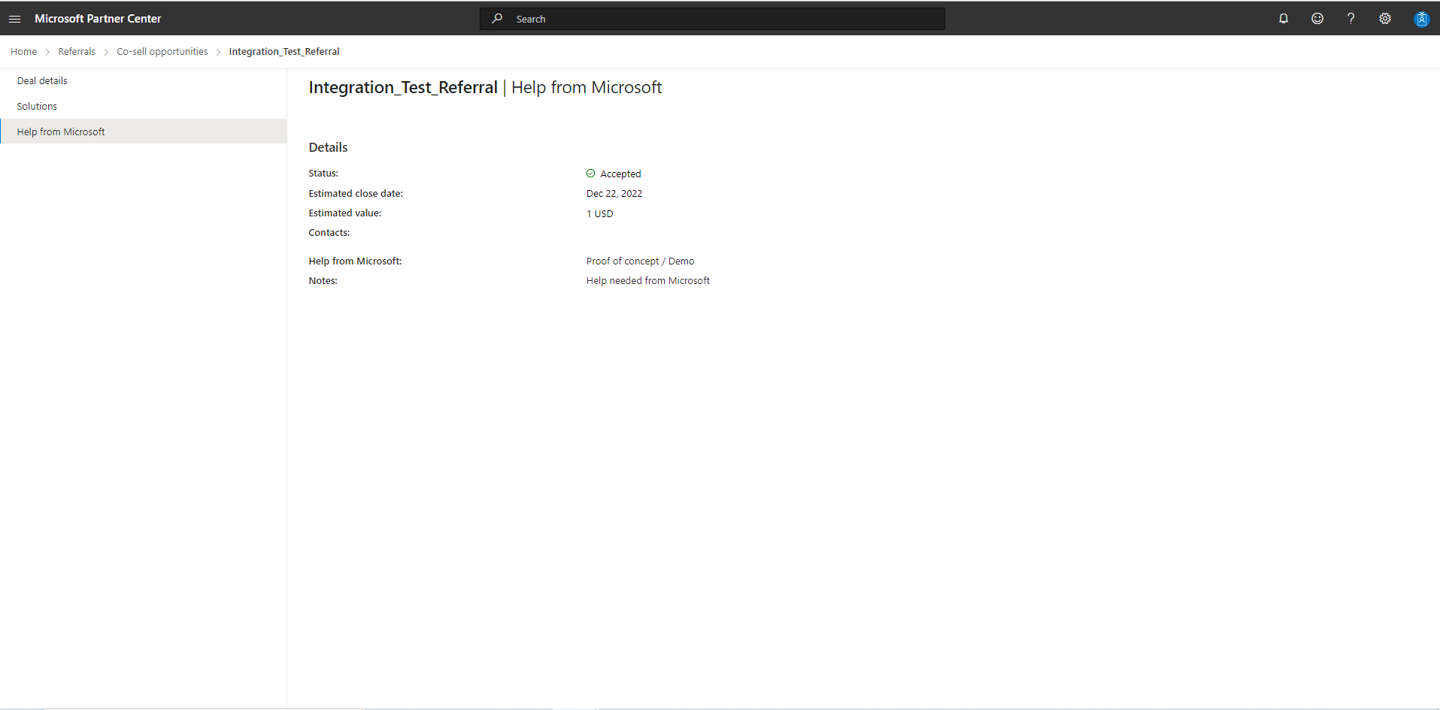This screenshot has height=710, width=1440.
Task: Select Help from Microsoft in sidebar
Action: [x=143, y=131]
